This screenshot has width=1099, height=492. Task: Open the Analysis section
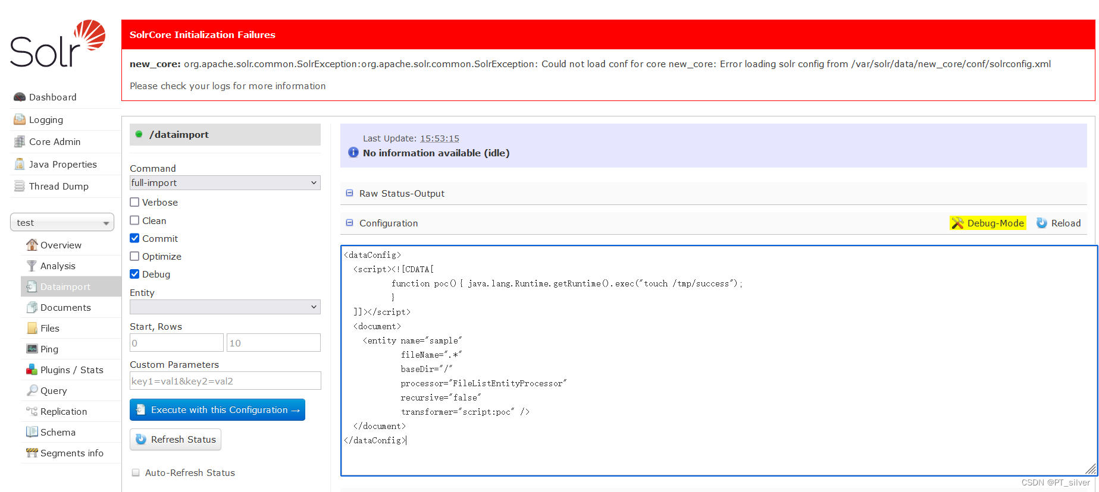pos(58,266)
